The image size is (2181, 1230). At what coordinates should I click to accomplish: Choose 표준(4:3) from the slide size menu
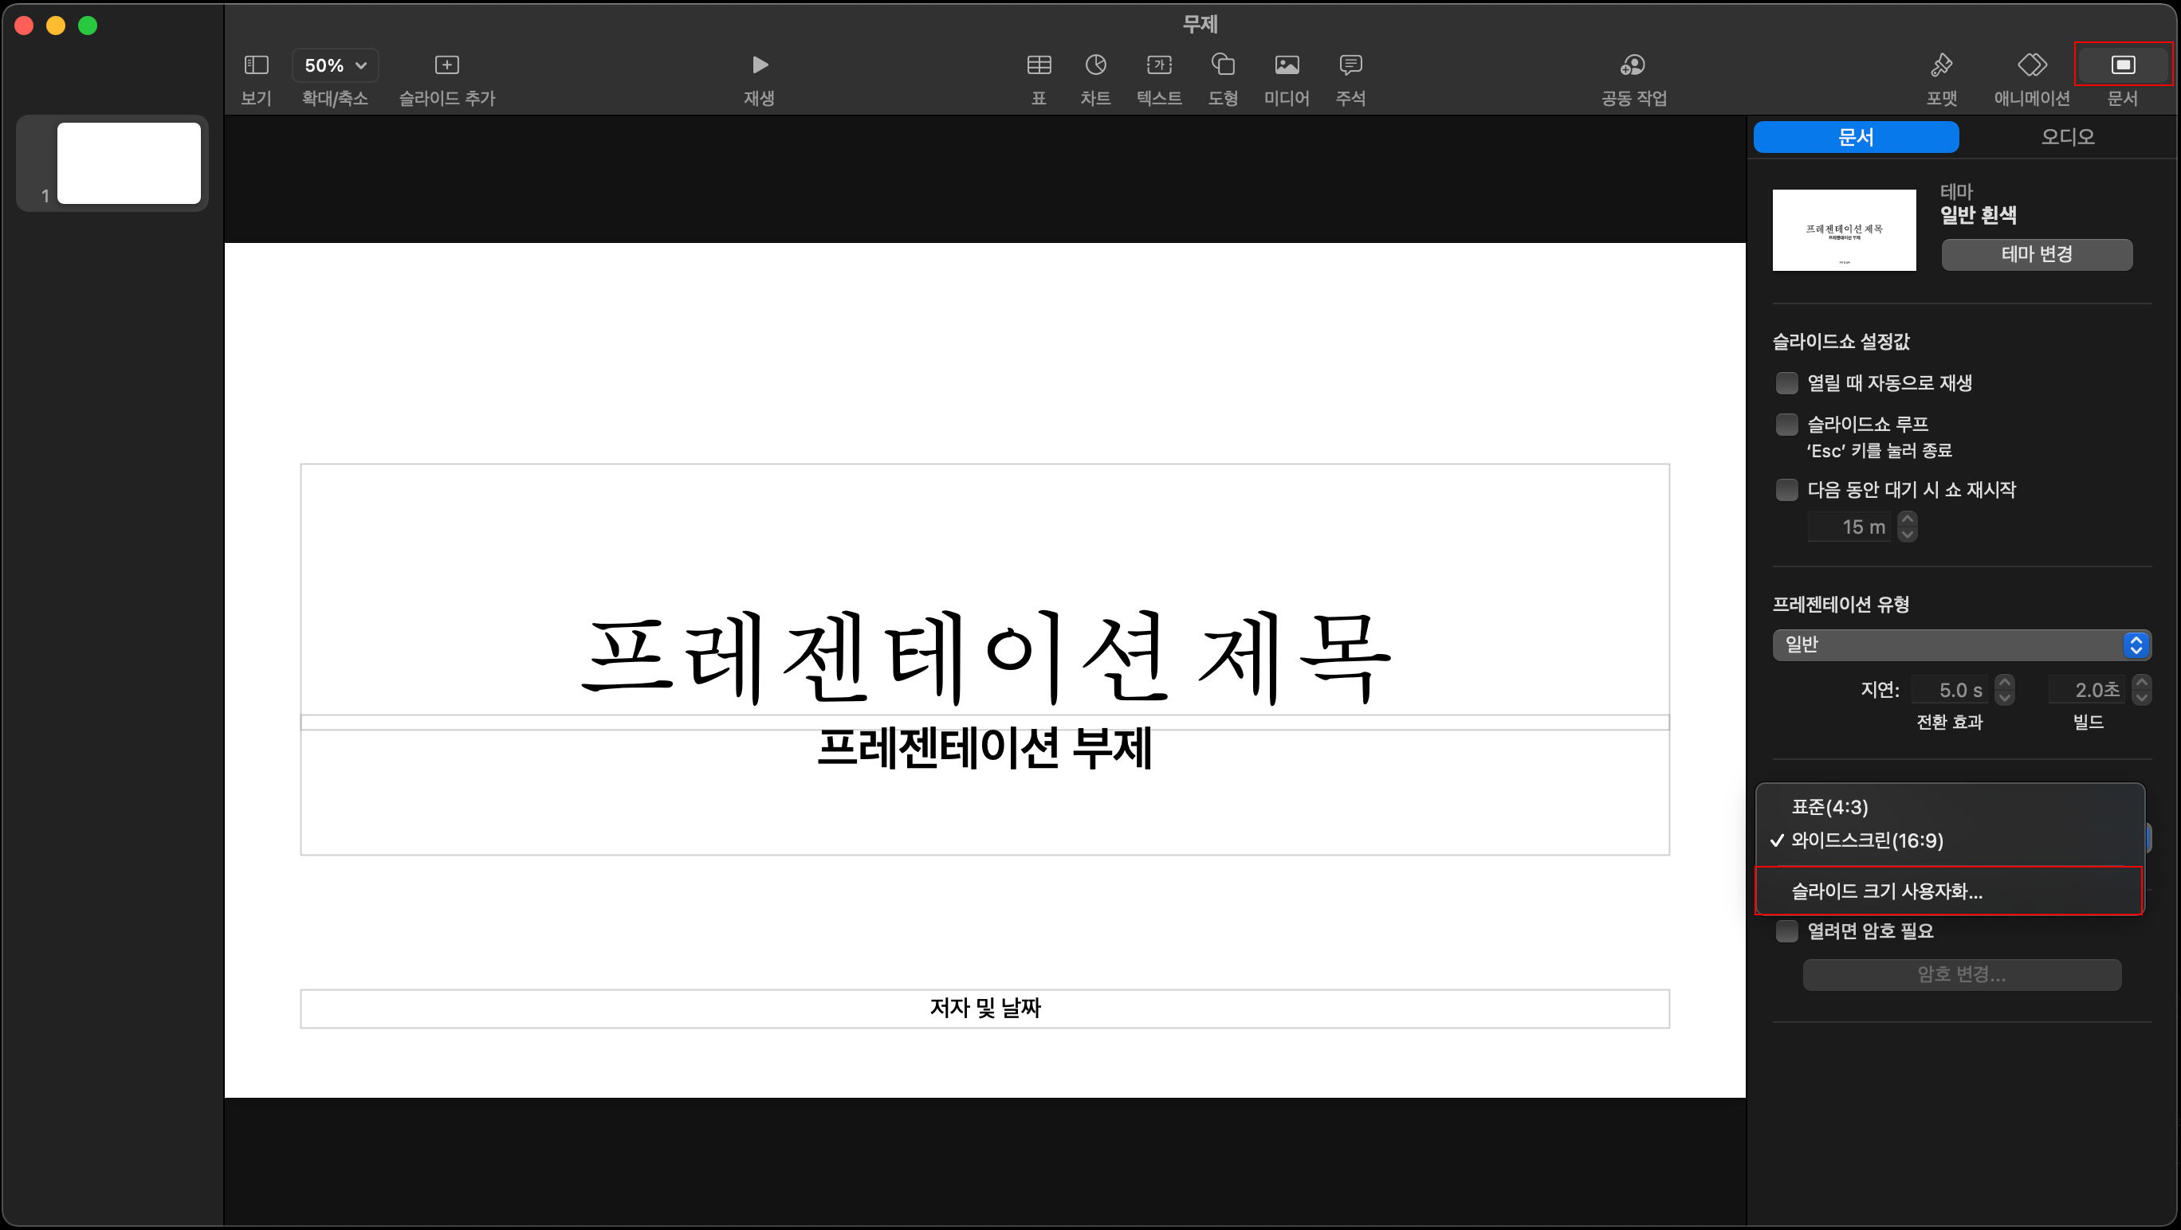1829,807
